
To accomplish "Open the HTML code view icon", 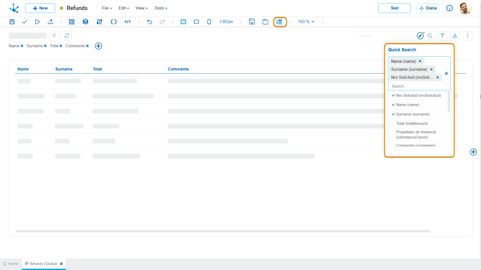I will pos(128,22).
